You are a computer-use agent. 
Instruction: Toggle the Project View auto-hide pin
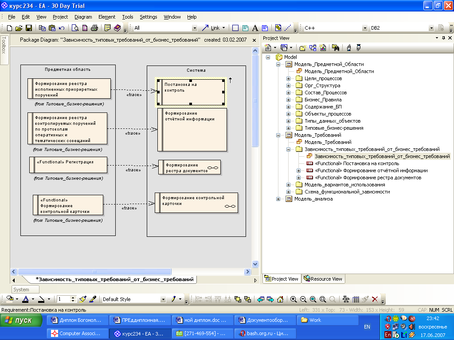pos(443,38)
